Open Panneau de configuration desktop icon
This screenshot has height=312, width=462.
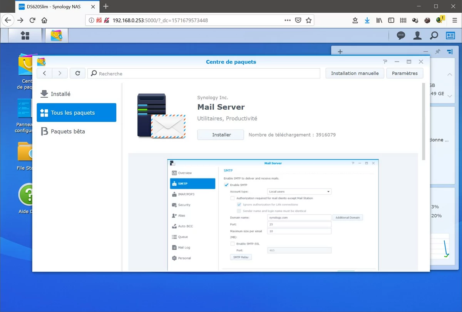pos(24,115)
